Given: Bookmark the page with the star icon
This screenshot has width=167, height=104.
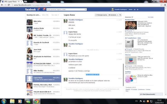Looking at the screenshot, I should click(161, 5).
